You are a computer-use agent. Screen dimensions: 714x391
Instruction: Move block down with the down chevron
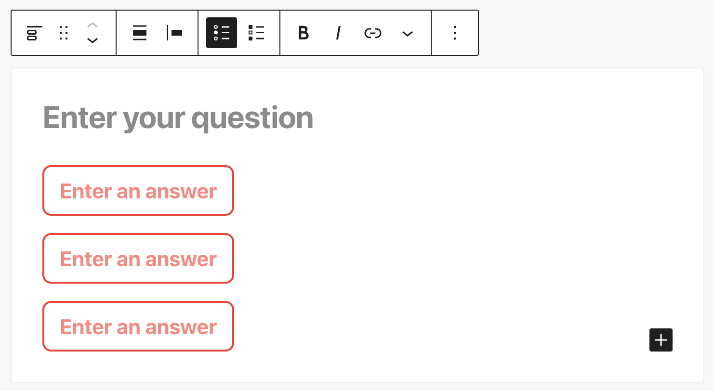pos(93,41)
